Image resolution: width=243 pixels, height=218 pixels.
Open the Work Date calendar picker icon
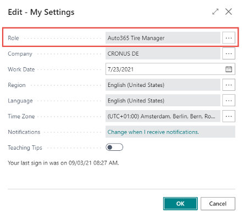[x=229, y=69]
